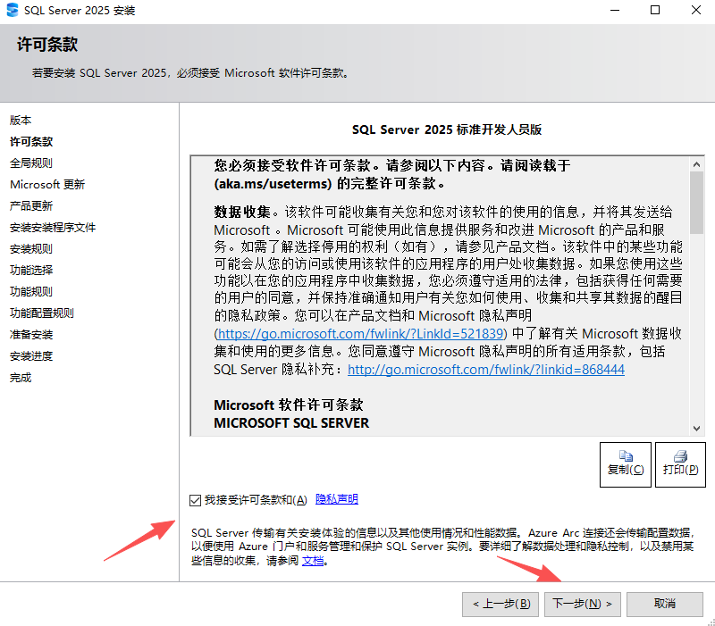
Task: Click the SQL Server logo in the title bar
Action: coord(12,10)
